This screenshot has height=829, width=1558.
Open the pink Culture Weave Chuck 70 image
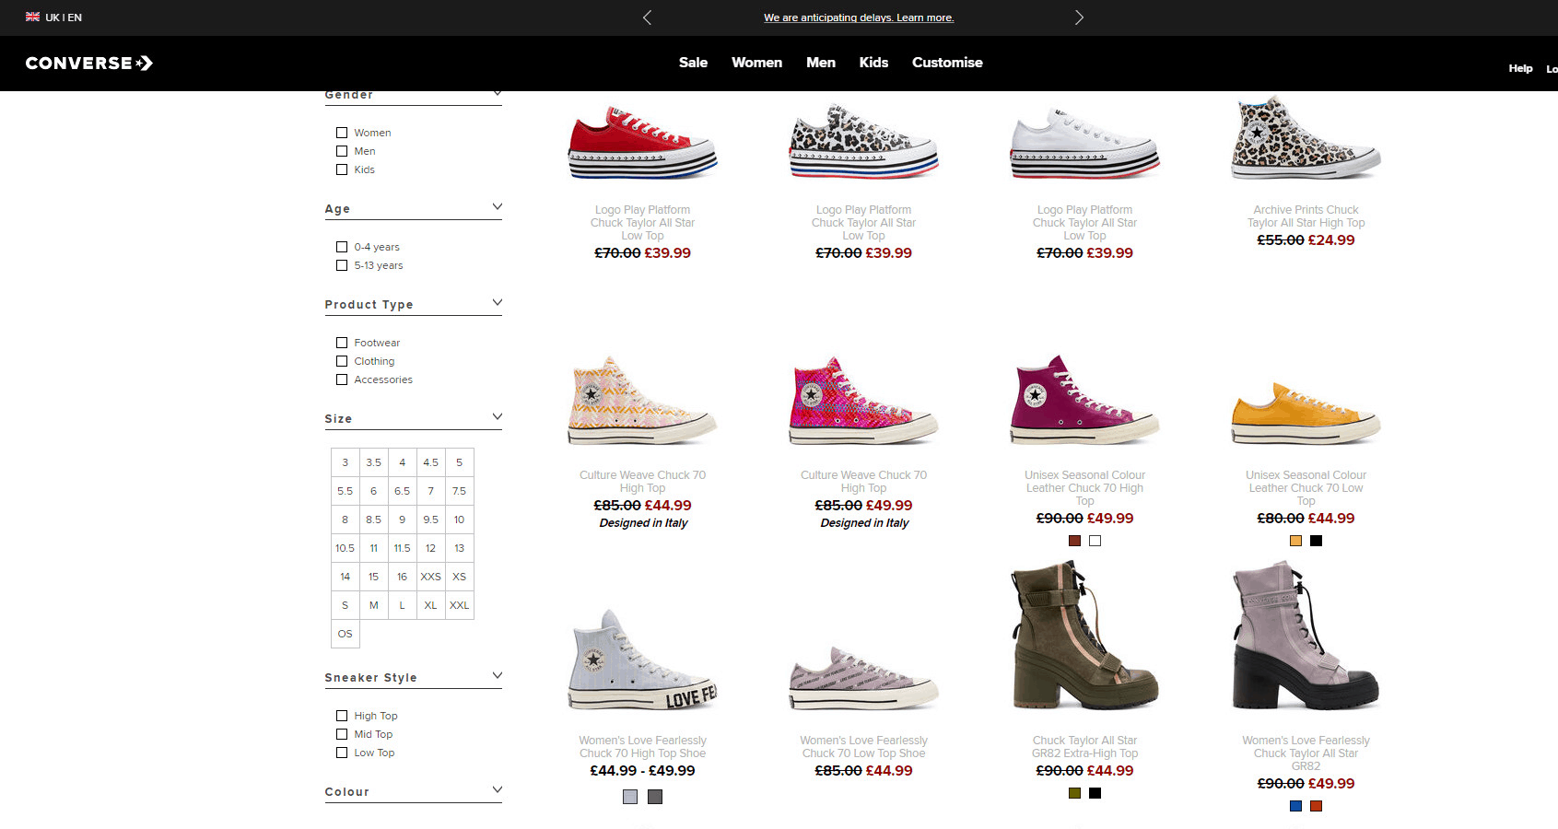click(x=863, y=401)
